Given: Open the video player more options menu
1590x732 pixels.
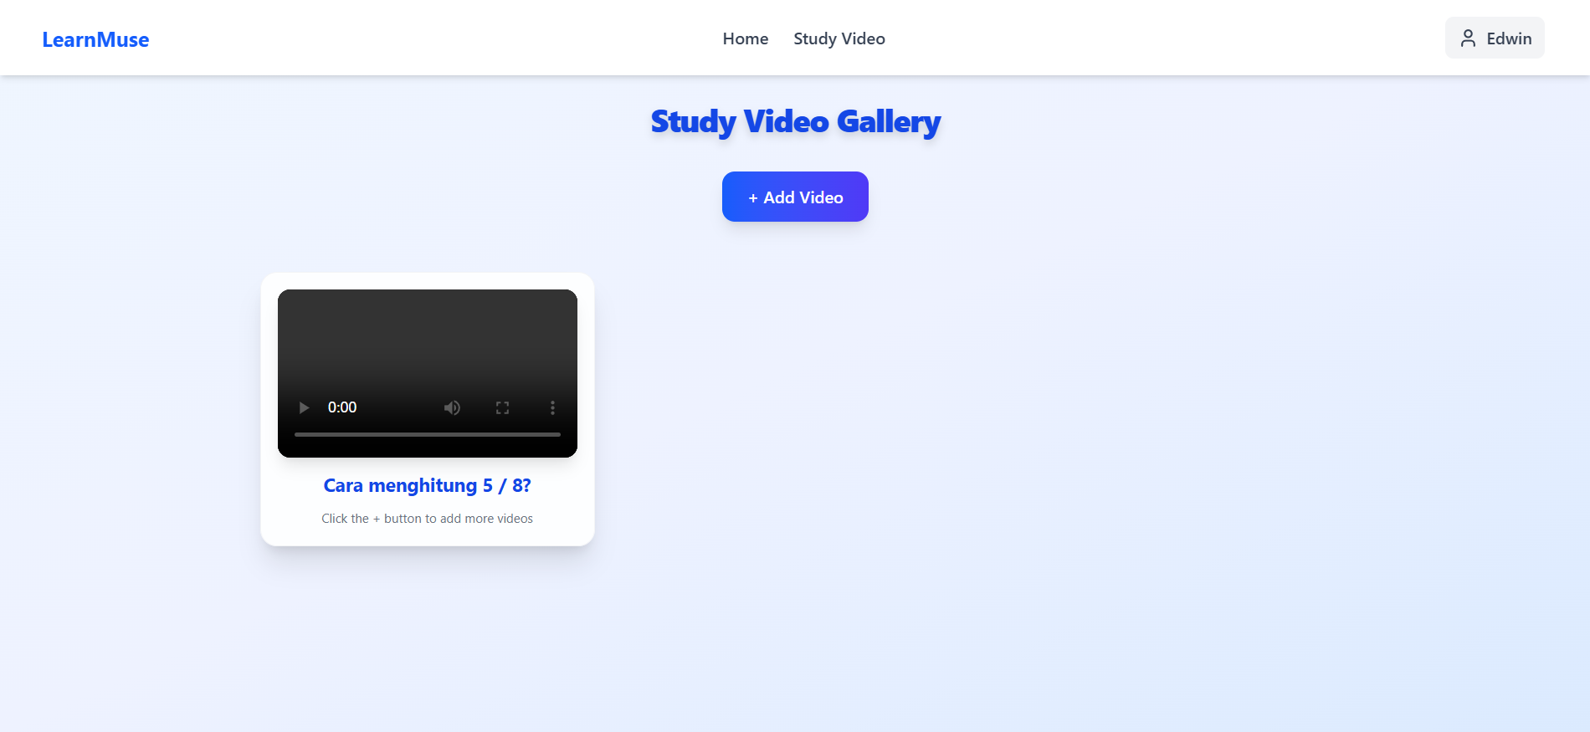Looking at the screenshot, I should coord(552,407).
